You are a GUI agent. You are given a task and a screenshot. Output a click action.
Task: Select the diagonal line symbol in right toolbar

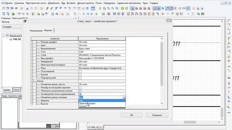pyautogui.click(x=229, y=71)
